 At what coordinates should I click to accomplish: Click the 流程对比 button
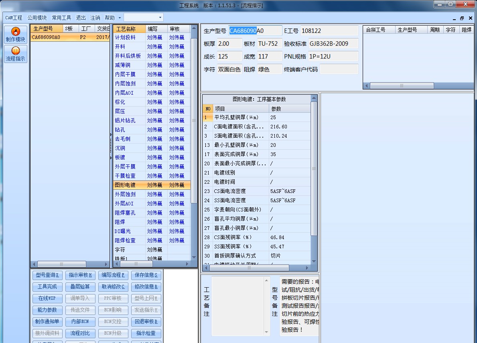[x=80, y=333]
